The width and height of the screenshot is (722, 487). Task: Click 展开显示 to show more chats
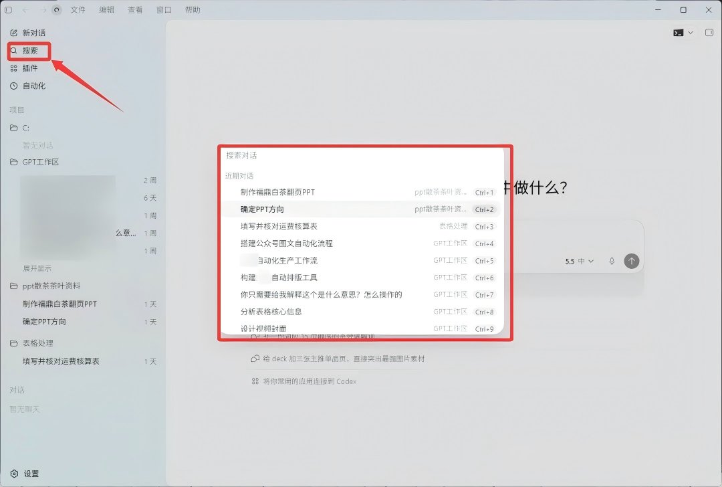(37, 268)
